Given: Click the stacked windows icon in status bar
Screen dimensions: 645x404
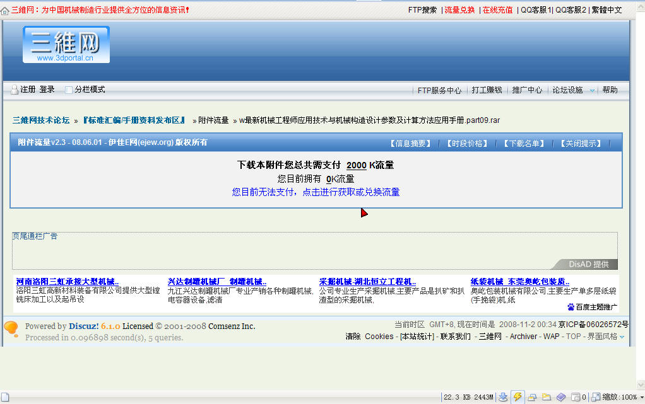Looking at the screenshot, I should pyautogui.click(x=532, y=397).
